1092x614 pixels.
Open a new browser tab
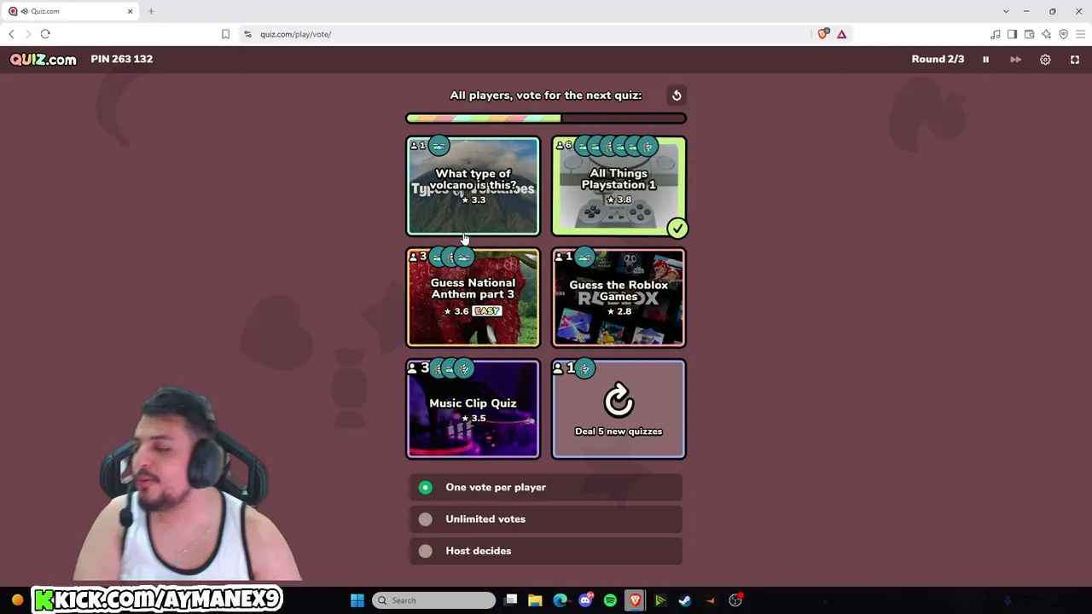151,11
